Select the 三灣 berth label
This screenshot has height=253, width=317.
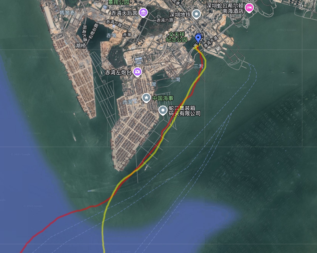coord(199,66)
